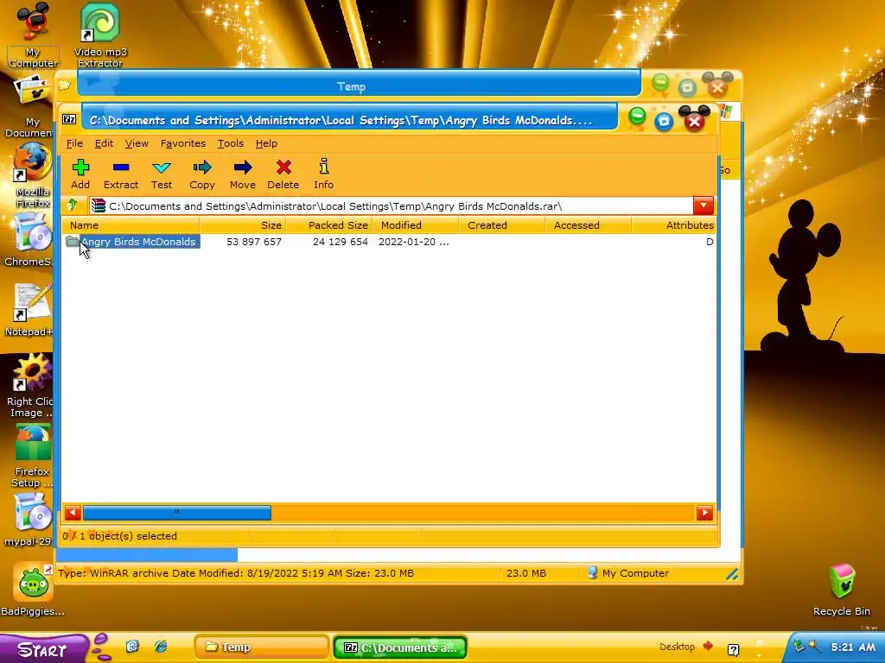
Task: Click packed size value 24 129 654
Action: click(341, 242)
